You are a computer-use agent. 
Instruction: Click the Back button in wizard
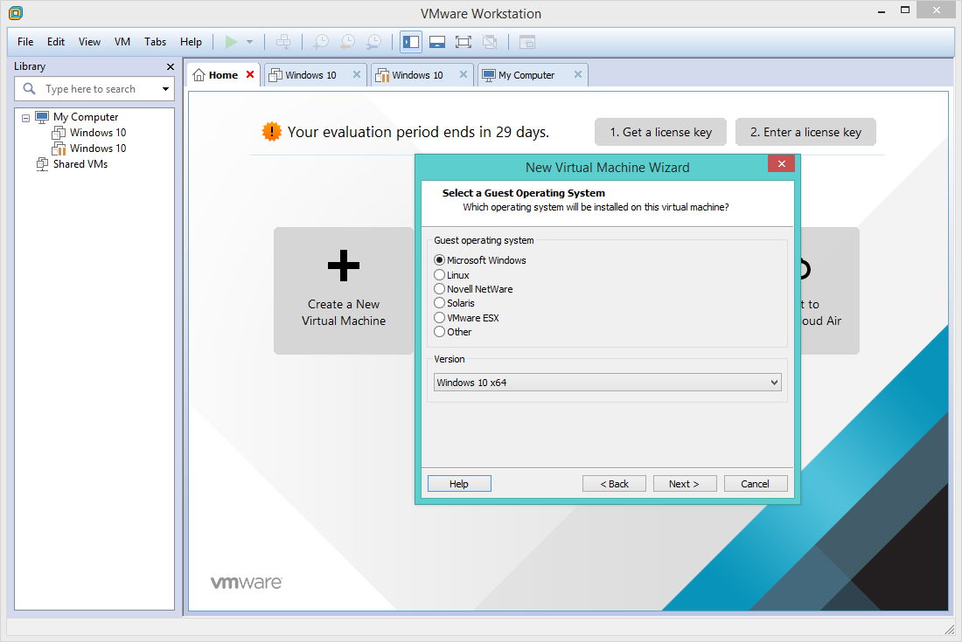click(614, 484)
